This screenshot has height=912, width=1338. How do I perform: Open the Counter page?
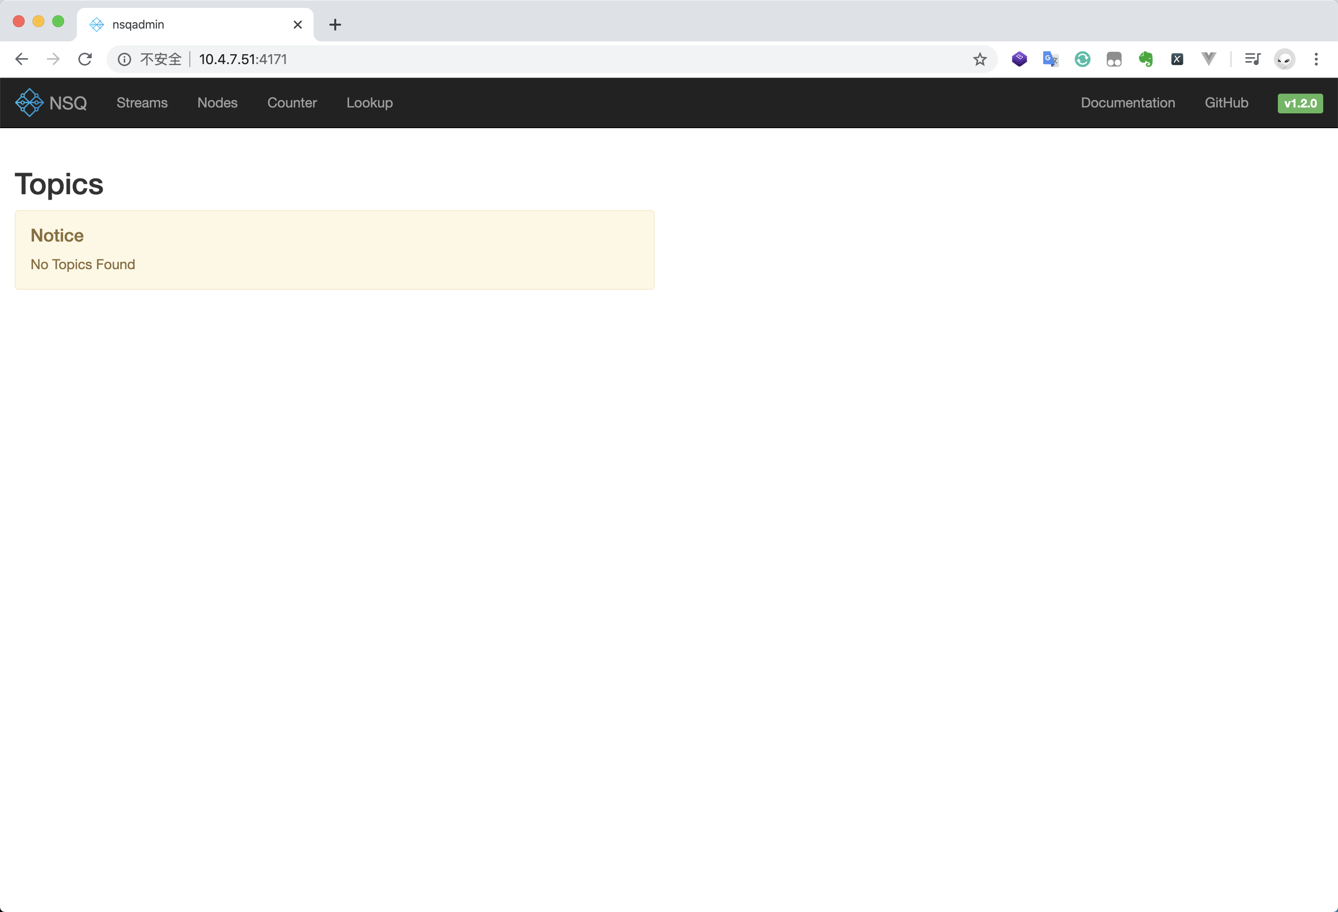tap(292, 103)
